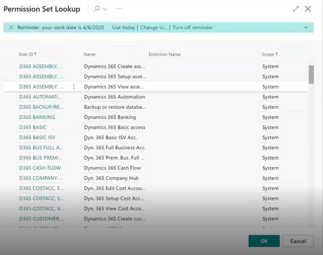The image size is (323, 255).
Task: Dismiss the work date reminder with X
Action: pyautogui.click(x=11, y=27)
